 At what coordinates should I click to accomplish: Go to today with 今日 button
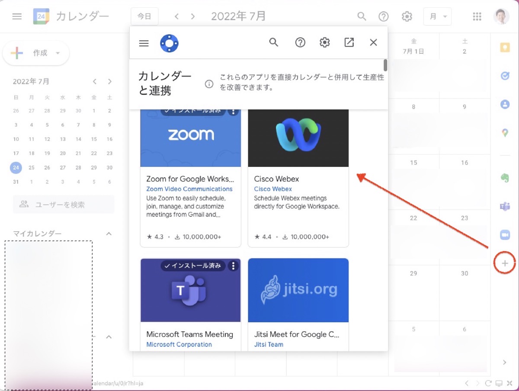[144, 16]
